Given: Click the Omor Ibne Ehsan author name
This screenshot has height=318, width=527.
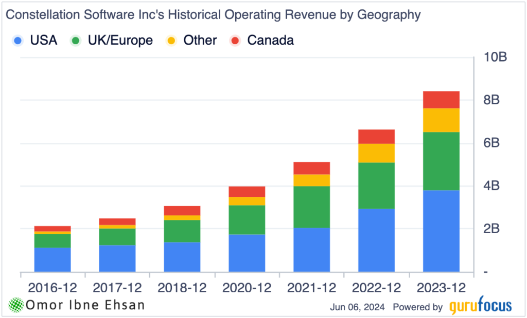Looking at the screenshot, I should point(86,305).
